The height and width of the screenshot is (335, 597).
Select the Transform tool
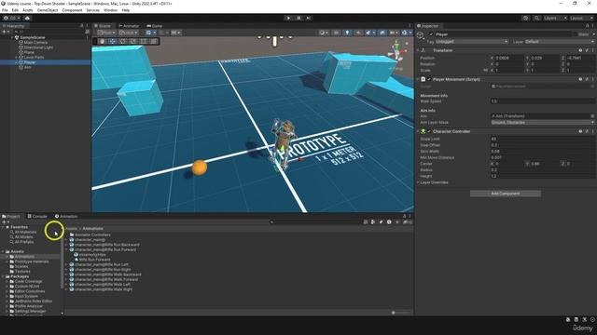pyautogui.click(x=154, y=41)
